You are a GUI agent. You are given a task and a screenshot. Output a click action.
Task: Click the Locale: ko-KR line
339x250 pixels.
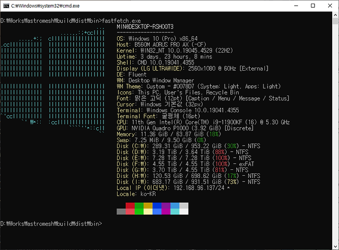[x=136, y=194]
